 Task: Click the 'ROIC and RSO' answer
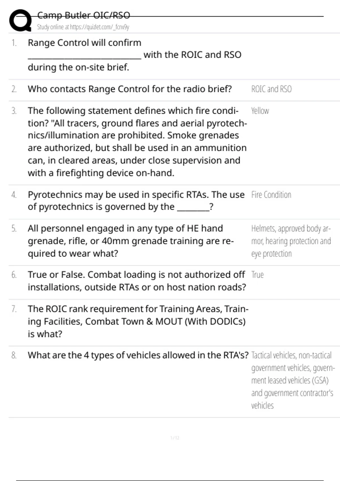point(271,89)
